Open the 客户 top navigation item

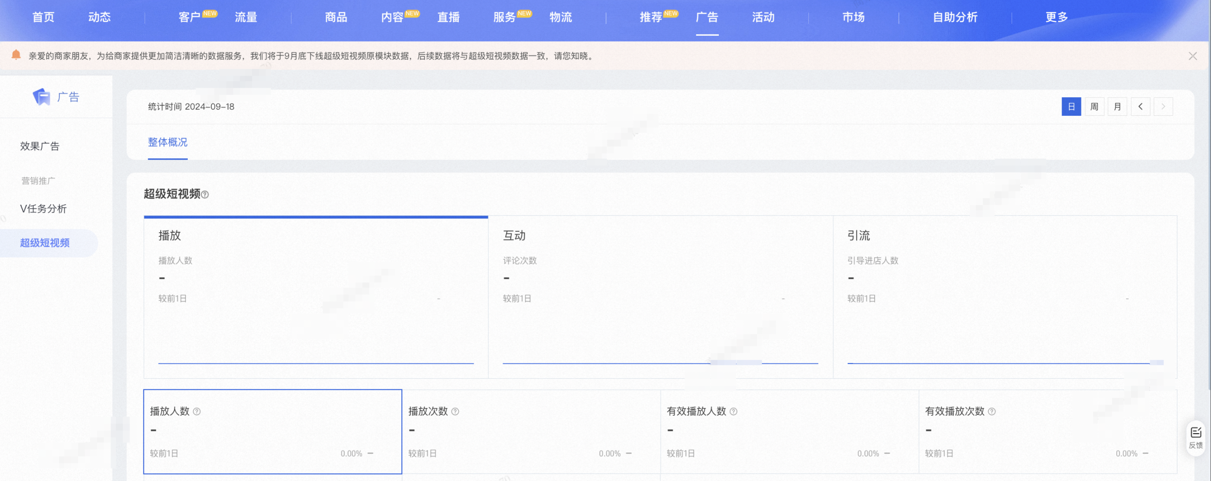(189, 17)
